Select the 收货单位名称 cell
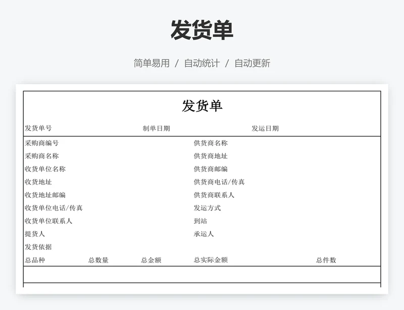The width and height of the screenshot is (404, 310). tap(45, 169)
